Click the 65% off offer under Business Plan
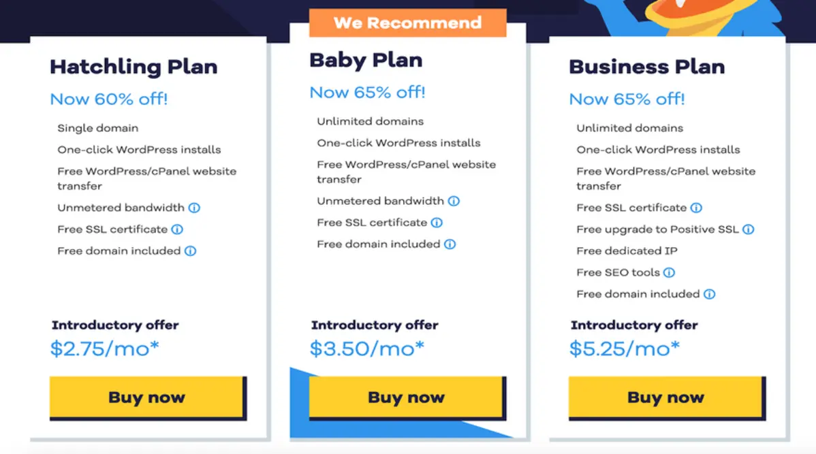Image resolution: width=816 pixels, height=454 pixels. pos(627,99)
